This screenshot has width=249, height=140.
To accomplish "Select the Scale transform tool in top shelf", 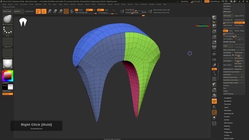I will pyautogui.click(x=55, y=11).
